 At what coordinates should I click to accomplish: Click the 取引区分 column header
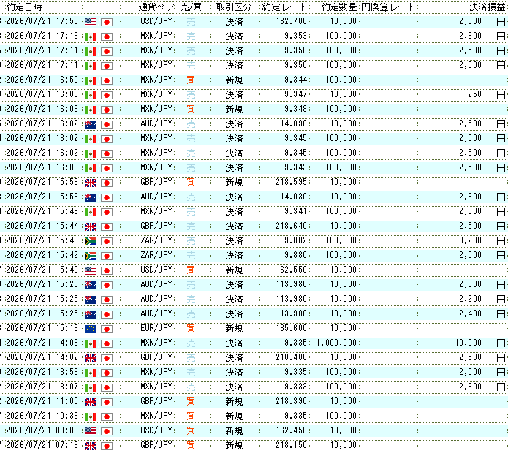tap(234, 7)
